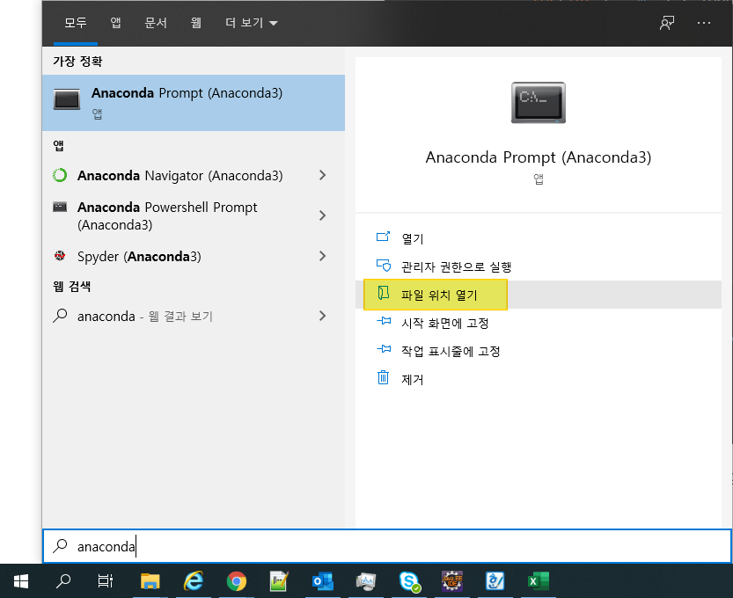Click the Anaconda Navigator green ring icon

pyautogui.click(x=60, y=175)
